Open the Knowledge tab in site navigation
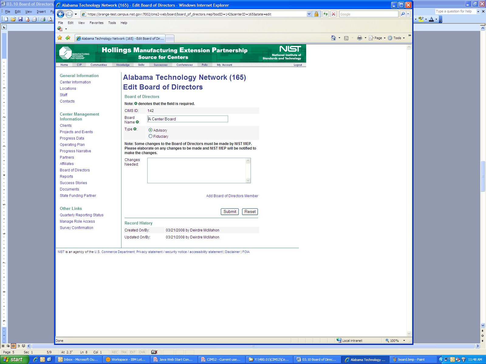 [x=123, y=65]
